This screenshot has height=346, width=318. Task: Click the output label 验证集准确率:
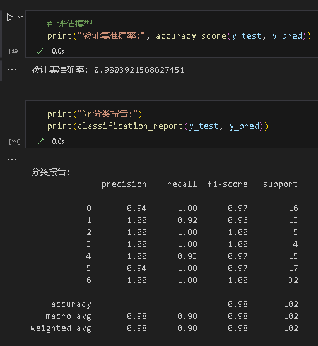(59, 69)
